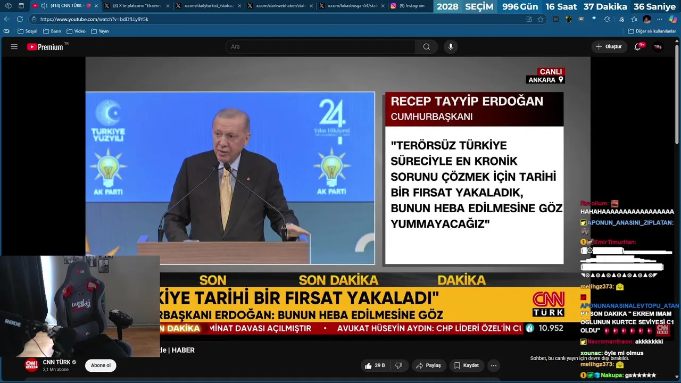Screen dimensions: 681x383
Task: Click the YouTube search magnifier button
Action: coord(427,47)
